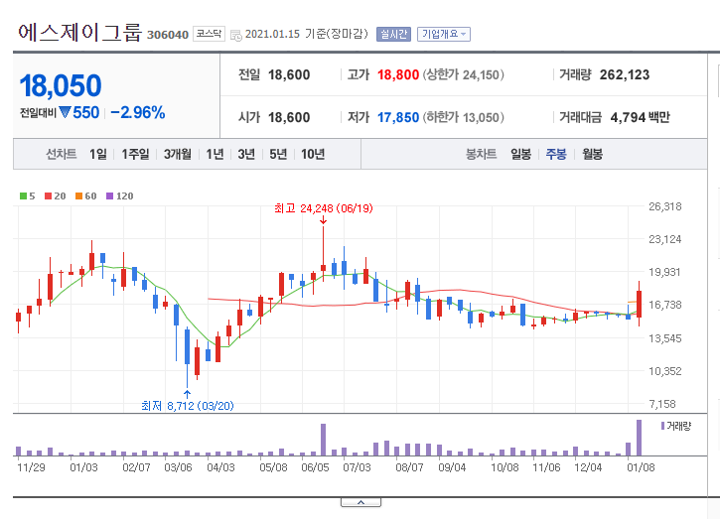Switch to 일봉 daily candle chart
720x519 pixels.
(520, 154)
